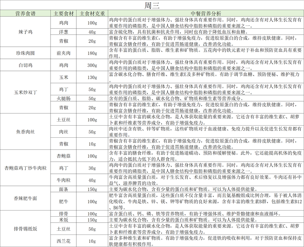Screen dimensions: 304x247
Task: Click the 300g weight cell
Action: coord(92,65)
